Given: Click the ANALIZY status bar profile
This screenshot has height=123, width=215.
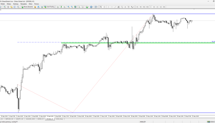Looking at the screenshot, I should [x=143, y=122].
